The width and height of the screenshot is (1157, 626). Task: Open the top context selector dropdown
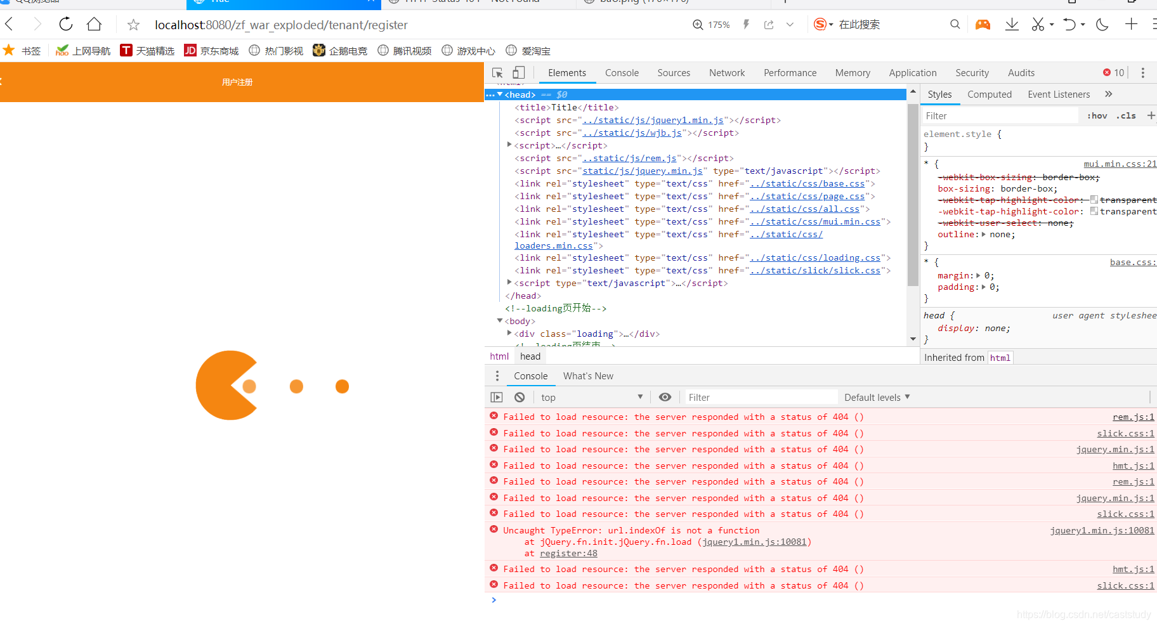click(591, 397)
